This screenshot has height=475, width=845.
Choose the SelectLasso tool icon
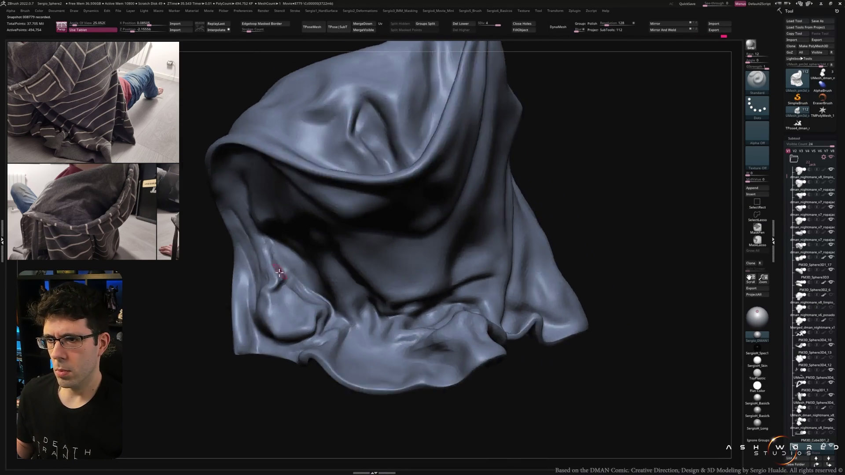point(757,215)
